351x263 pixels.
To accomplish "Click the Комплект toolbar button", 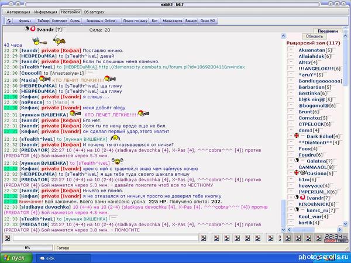I will coord(60,21).
